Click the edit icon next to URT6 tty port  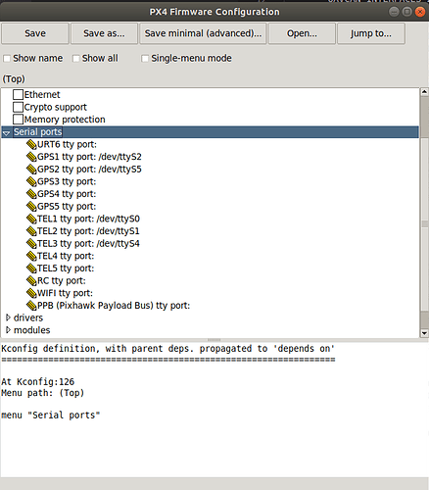31,144
